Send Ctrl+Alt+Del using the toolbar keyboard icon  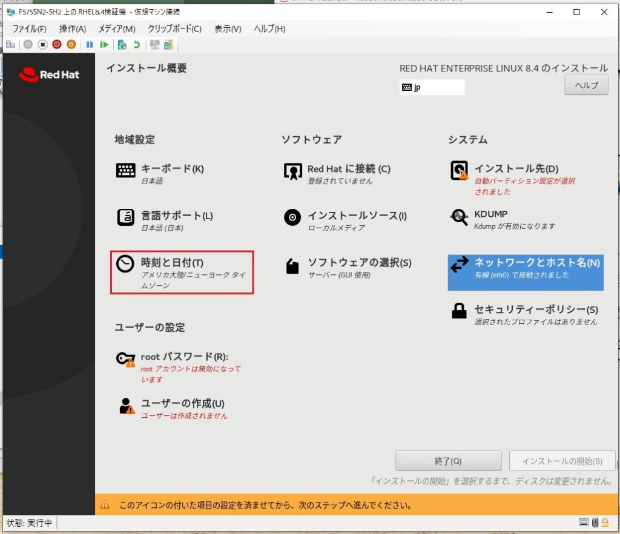pyautogui.click(x=11, y=45)
